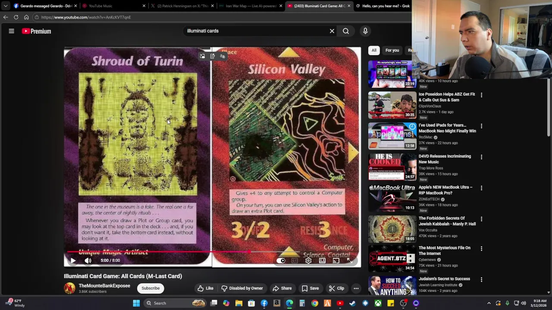The image size is (552, 310).
Task: Toggle the autoplay switch in player
Action: pyautogui.click(x=281, y=260)
